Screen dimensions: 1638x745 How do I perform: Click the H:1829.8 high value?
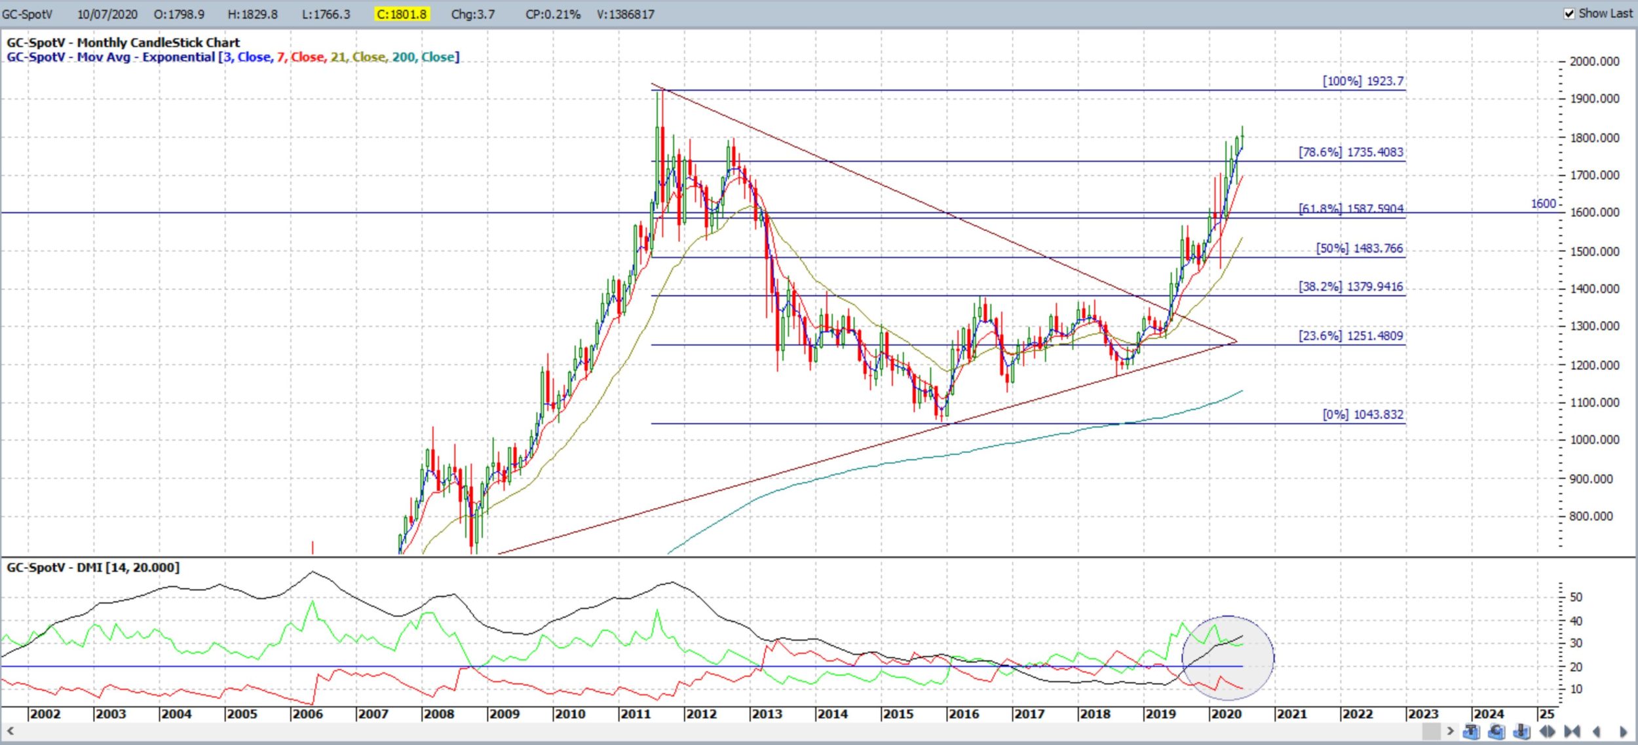(x=252, y=14)
